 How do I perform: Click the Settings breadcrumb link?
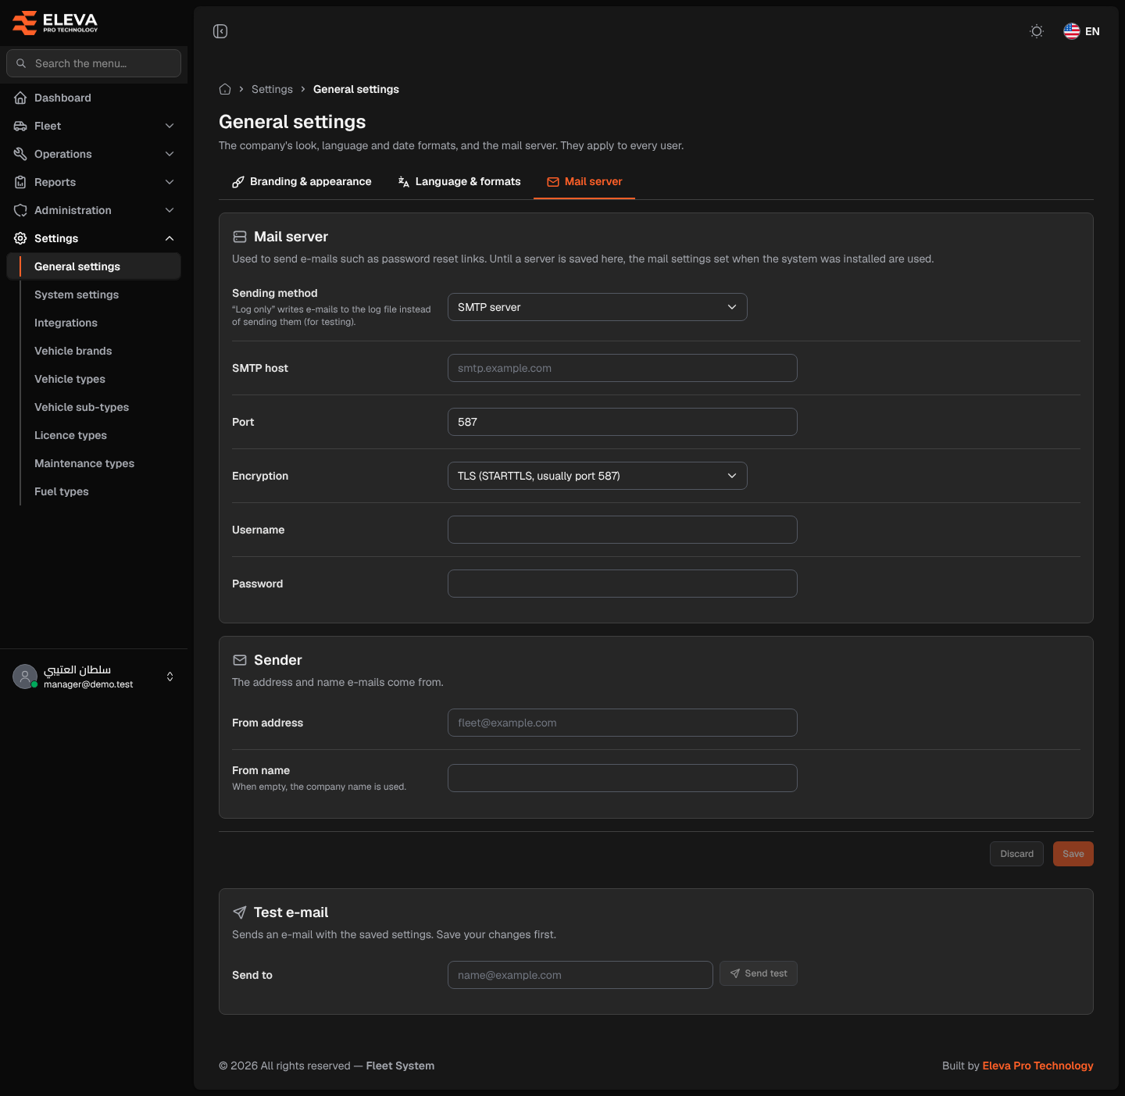[272, 89]
